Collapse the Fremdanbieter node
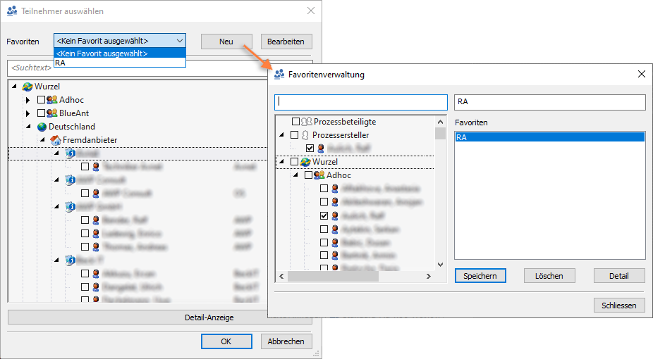Viewport: 653px width, 359px height. point(42,139)
